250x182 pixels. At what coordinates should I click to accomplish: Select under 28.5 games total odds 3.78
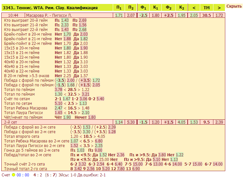click(x=58, y=90)
